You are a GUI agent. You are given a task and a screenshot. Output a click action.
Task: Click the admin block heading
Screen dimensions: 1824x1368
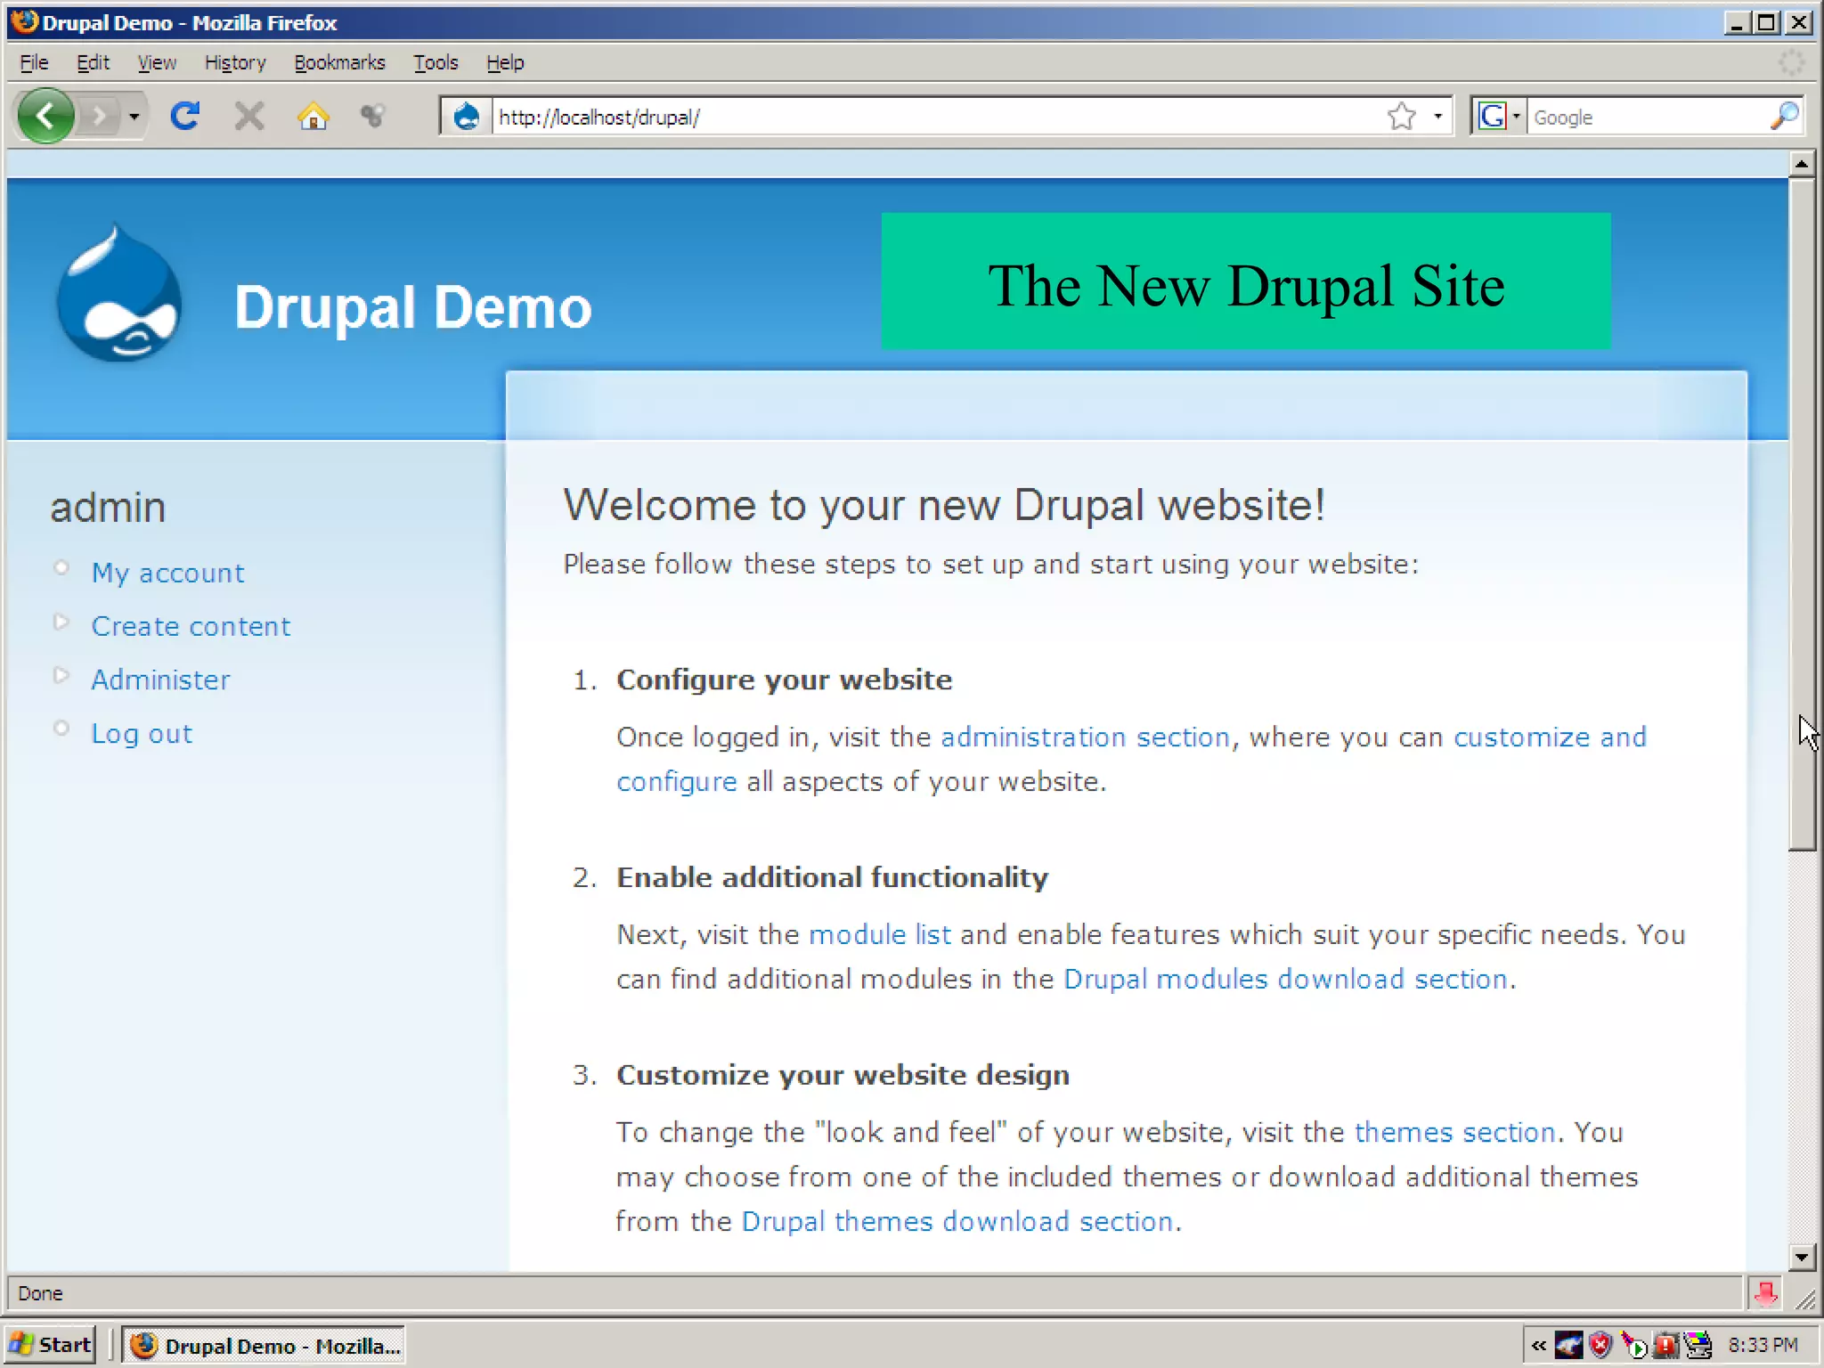coord(108,508)
